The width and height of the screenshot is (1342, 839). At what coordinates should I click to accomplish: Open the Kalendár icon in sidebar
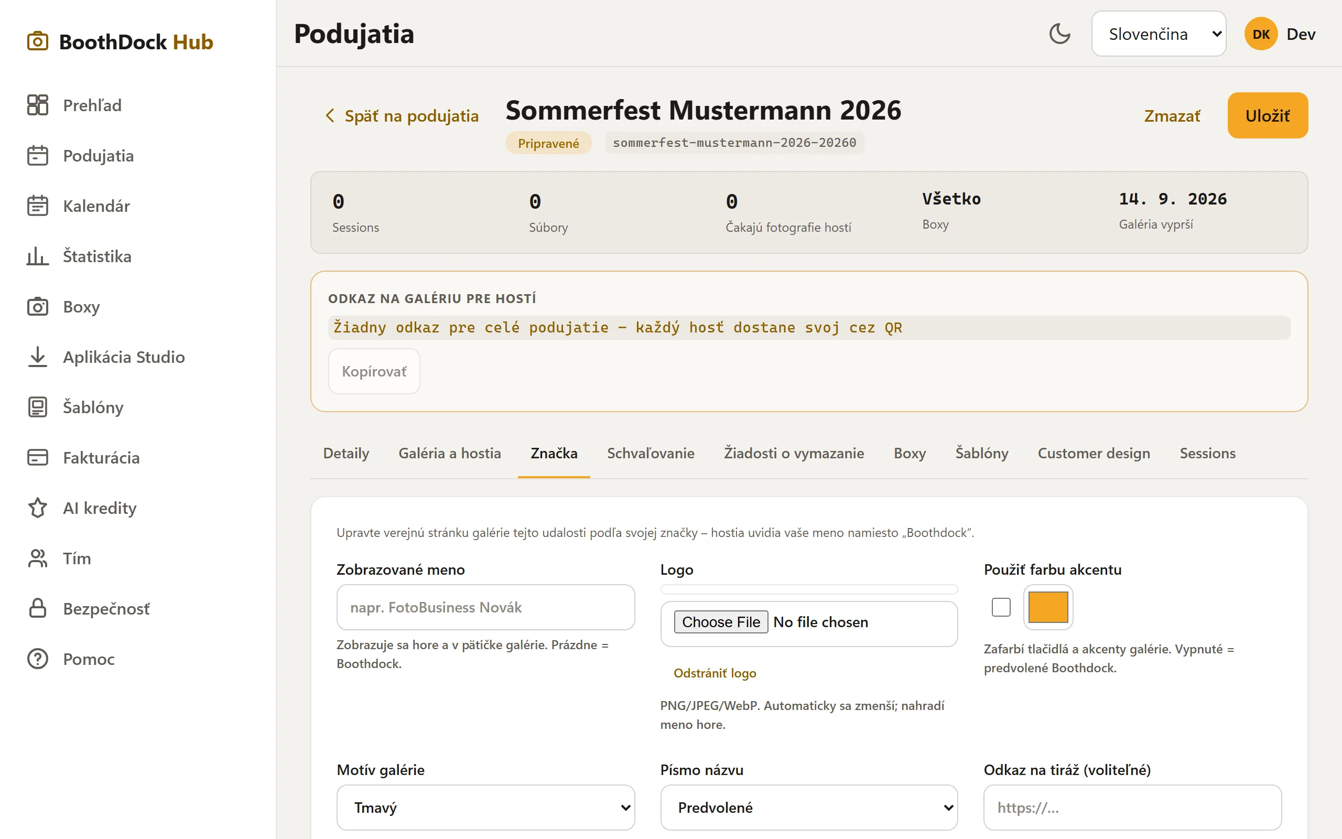[37, 206]
